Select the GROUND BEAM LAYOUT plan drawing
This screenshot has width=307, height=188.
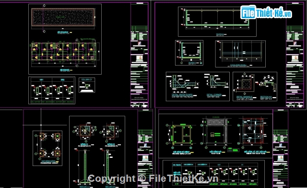(x=181, y=134)
